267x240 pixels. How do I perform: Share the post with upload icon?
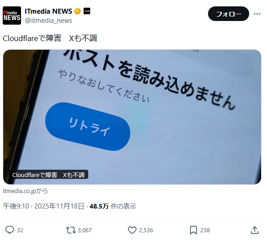255,230
